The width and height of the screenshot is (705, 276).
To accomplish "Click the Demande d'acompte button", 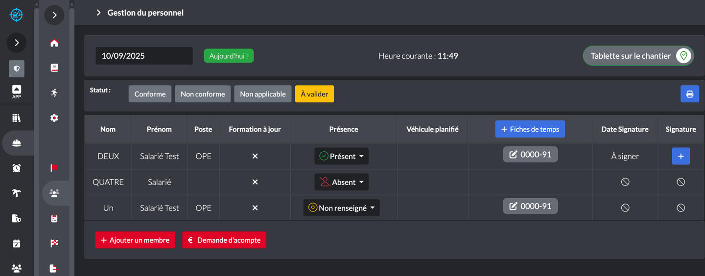I will (x=224, y=240).
